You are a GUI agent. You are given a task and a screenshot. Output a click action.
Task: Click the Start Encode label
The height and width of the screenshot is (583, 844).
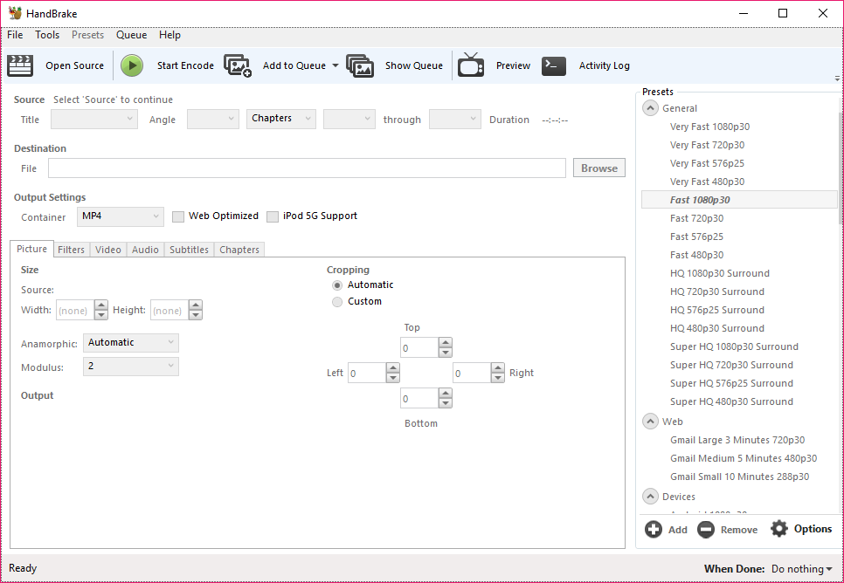tap(185, 65)
